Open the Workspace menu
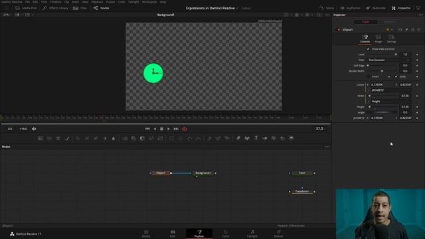 coord(149,1)
